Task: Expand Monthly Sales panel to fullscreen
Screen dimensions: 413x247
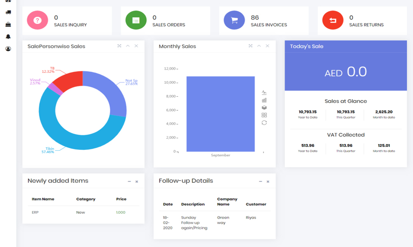Action: (251, 46)
